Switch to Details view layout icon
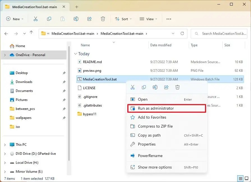Viewport: 251px width, 182px height. (x=240, y=178)
